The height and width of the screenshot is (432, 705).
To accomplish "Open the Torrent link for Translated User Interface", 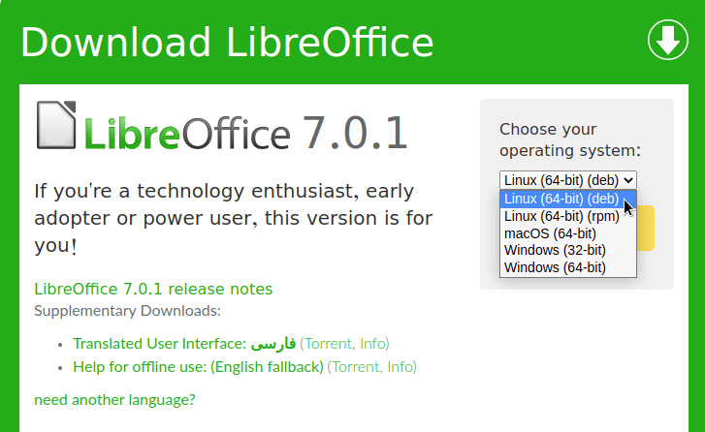I will (x=329, y=344).
